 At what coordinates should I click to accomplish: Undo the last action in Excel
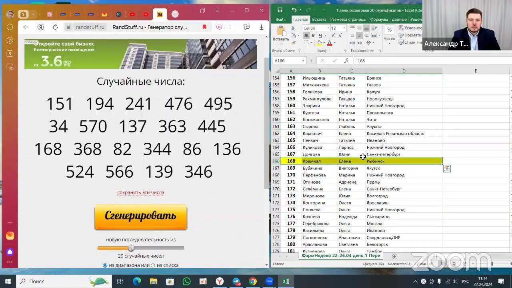coord(294,10)
